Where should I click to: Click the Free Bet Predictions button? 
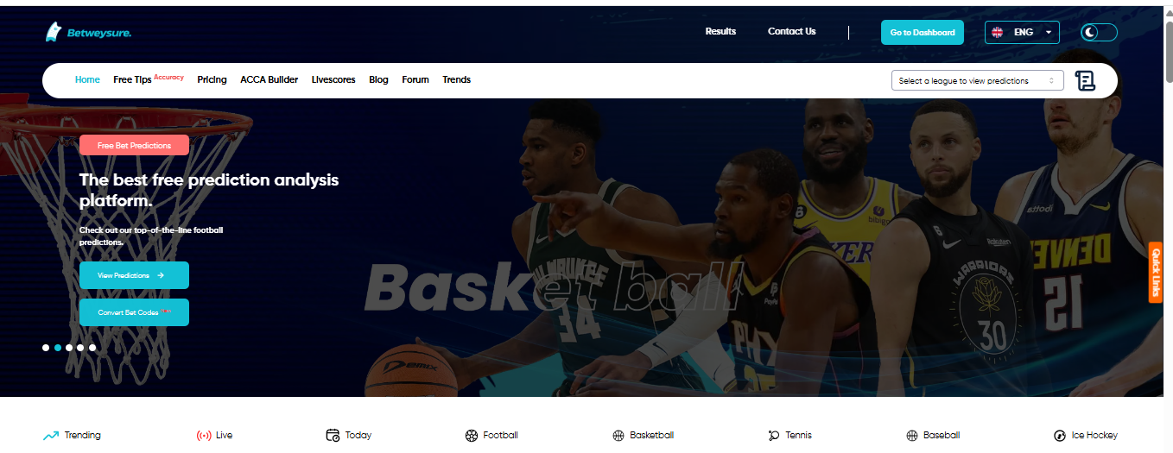tap(134, 145)
